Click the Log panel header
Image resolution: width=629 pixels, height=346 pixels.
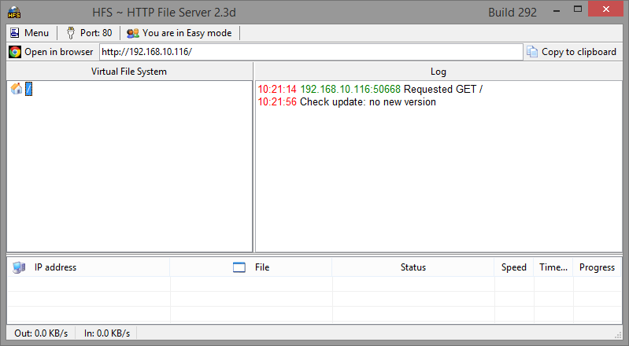(438, 72)
